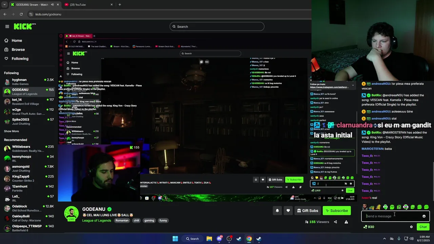The width and height of the screenshot is (434, 244).
Task: Click GODEANU's avatar with LIVE badge
Action: coord(72,213)
